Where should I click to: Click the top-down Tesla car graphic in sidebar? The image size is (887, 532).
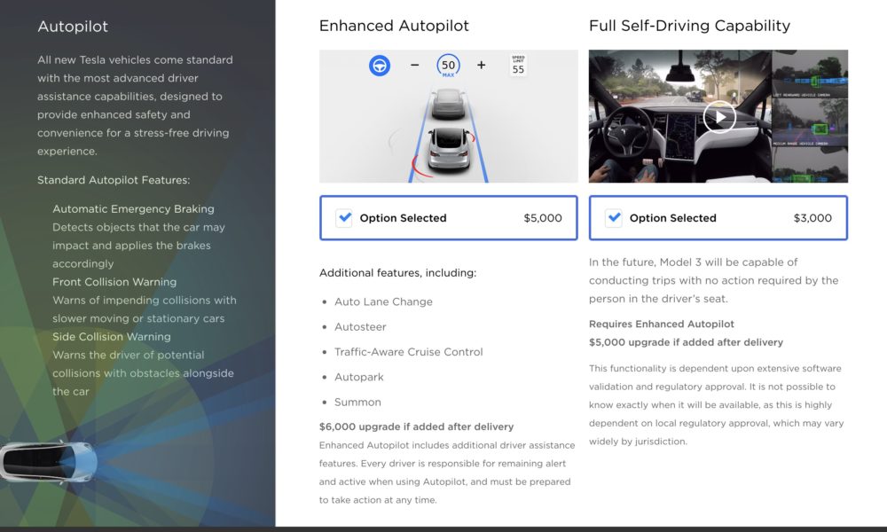click(x=48, y=462)
